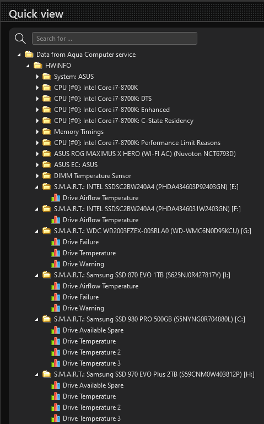264x424 pixels.
Task: Click Memory Timings folder icon
Action: (47, 132)
